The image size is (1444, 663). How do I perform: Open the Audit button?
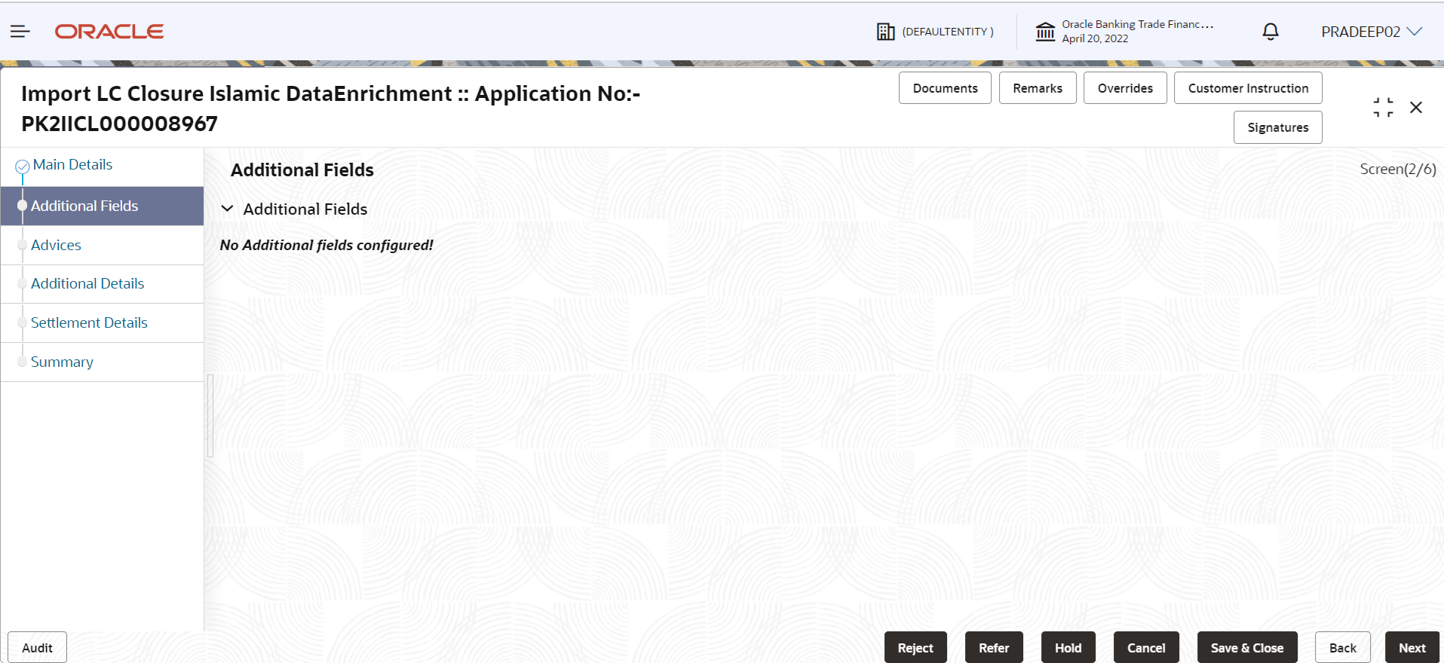click(x=37, y=648)
